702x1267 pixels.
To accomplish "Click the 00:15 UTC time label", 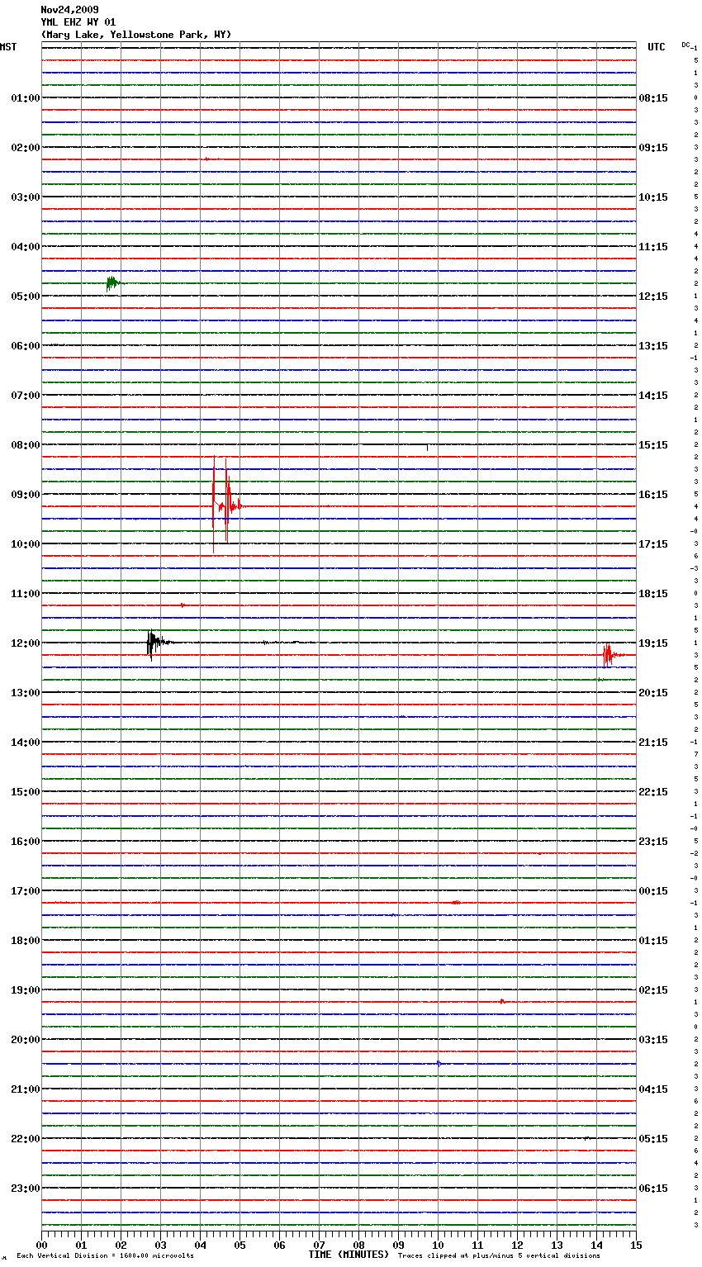I will pos(653,891).
